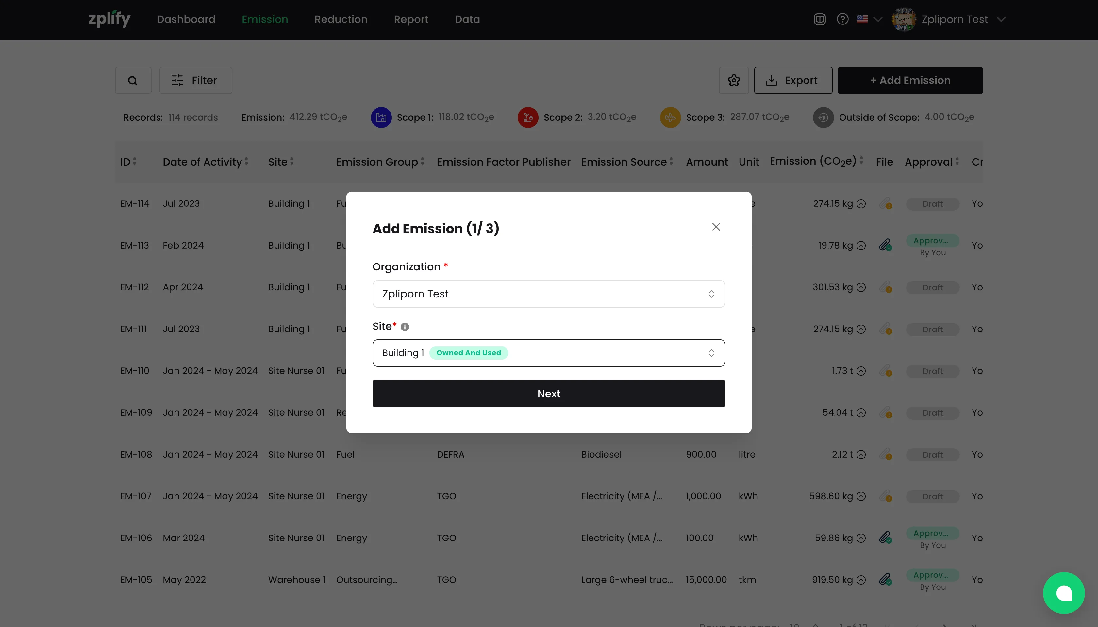
Task: Open the Organization dropdown
Action: click(x=548, y=294)
